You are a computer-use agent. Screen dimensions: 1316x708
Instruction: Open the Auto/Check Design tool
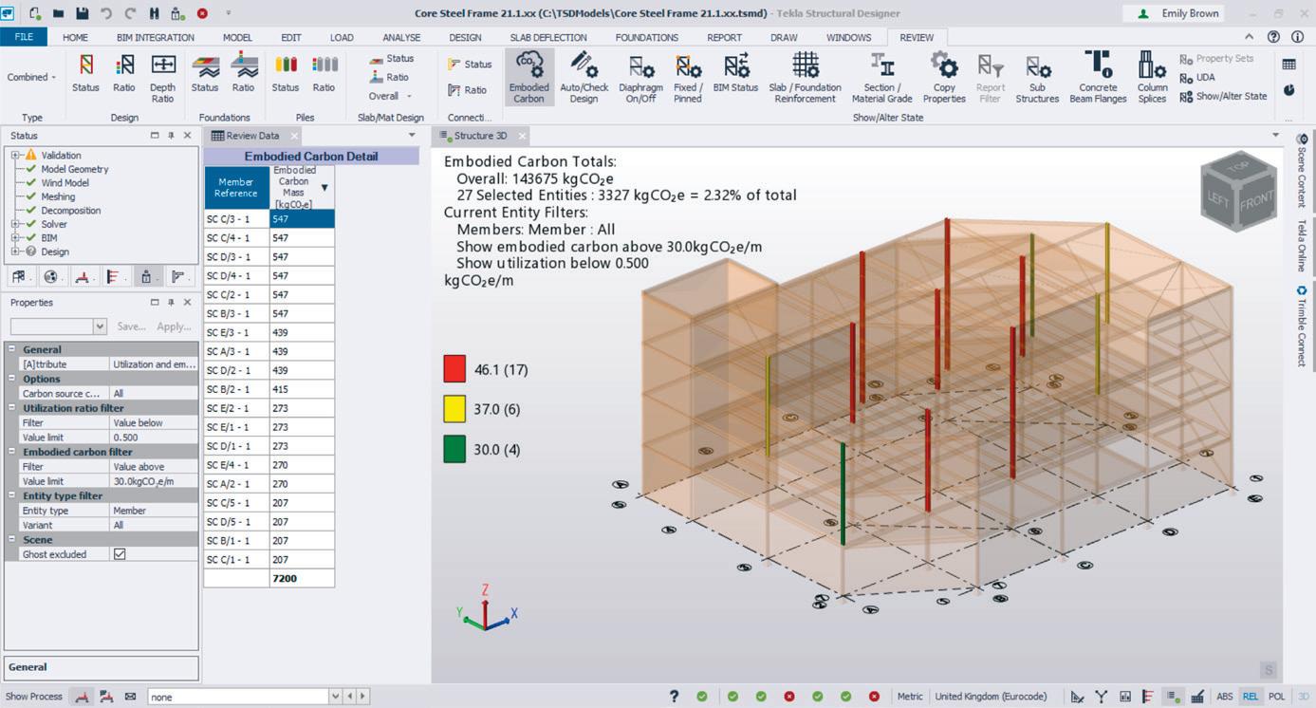coord(584,78)
